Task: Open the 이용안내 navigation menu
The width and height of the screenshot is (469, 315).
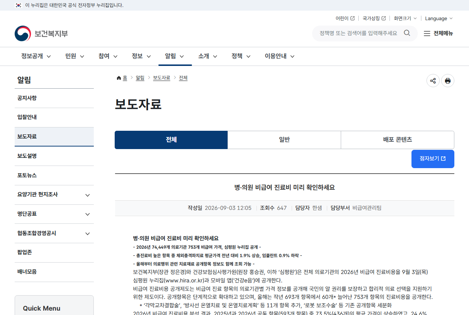Action: pos(280,56)
